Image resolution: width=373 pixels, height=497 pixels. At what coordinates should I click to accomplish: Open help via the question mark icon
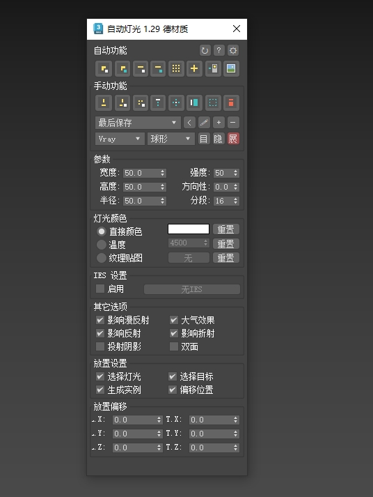pyautogui.click(x=219, y=50)
